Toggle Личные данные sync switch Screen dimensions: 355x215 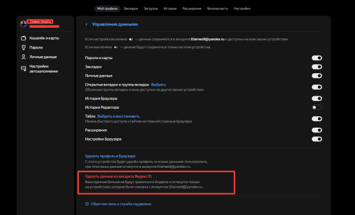(x=317, y=76)
